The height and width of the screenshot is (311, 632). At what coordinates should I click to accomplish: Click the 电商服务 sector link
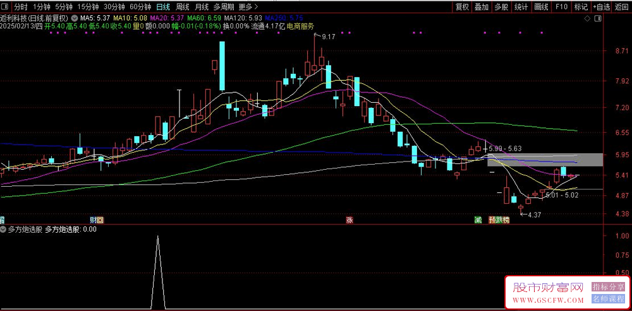(x=300, y=26)
